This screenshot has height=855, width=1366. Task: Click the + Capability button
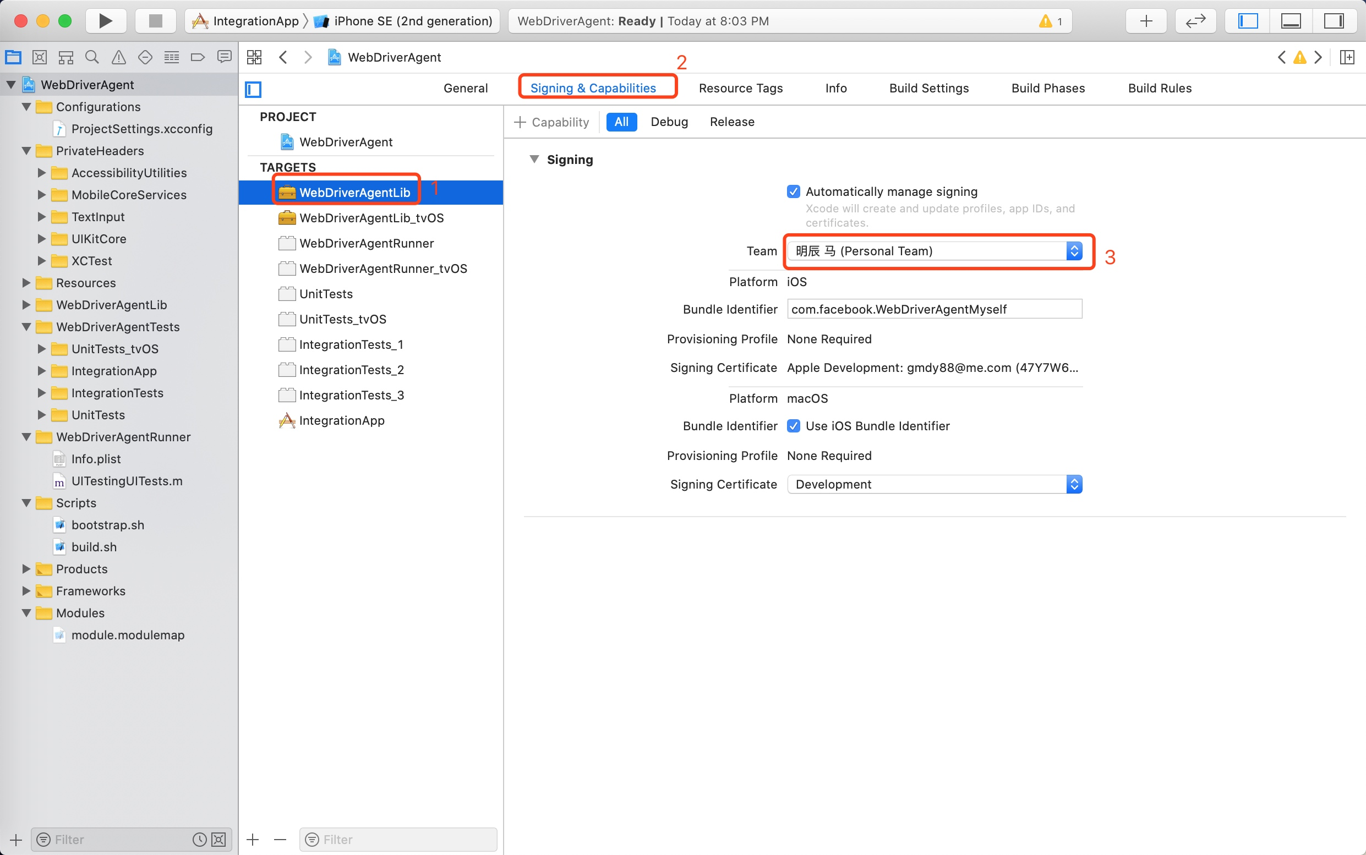551,122
